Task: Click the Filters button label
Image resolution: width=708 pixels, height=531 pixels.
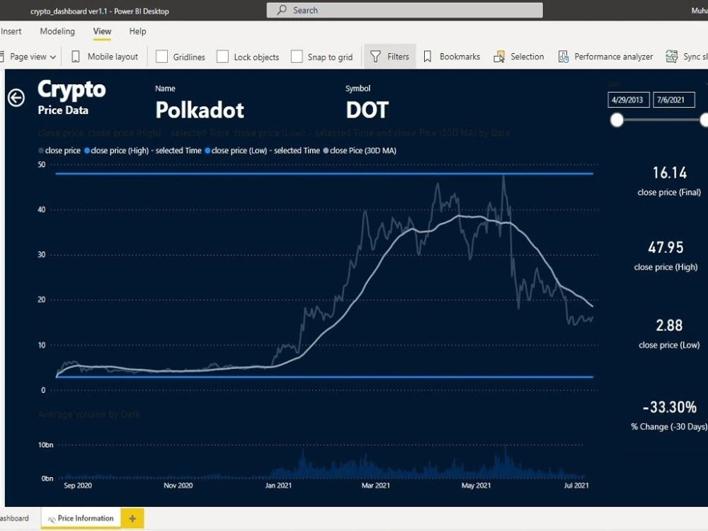Action: tap(398, 57)
